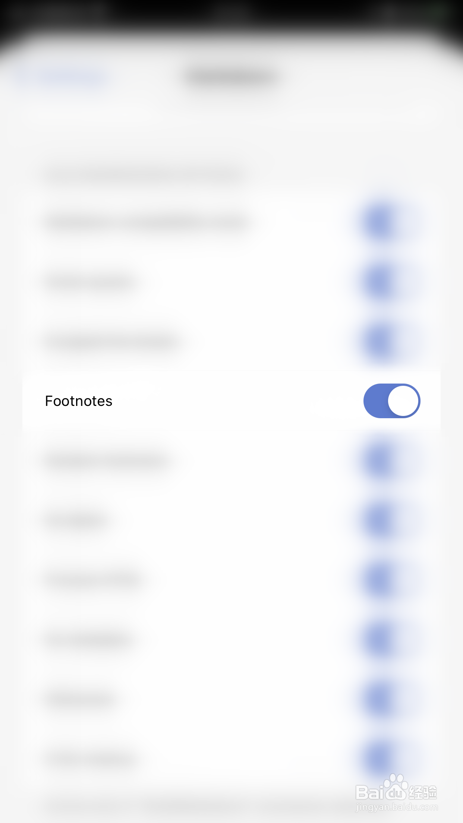This screenshot has height=823, width=463.
Task: Tap the blurred page title in header
Action: tap(231, 78)
